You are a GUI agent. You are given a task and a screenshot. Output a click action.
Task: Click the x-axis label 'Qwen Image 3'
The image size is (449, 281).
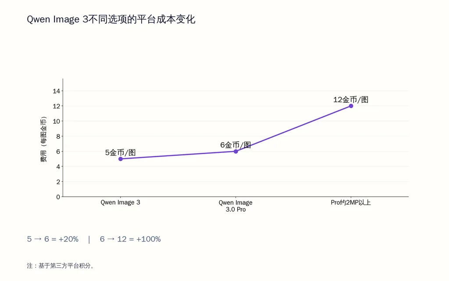(x=120, y=202)
